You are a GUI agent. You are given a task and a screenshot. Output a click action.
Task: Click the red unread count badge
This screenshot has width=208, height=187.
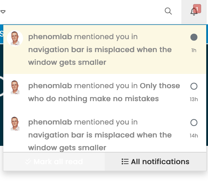197,9
